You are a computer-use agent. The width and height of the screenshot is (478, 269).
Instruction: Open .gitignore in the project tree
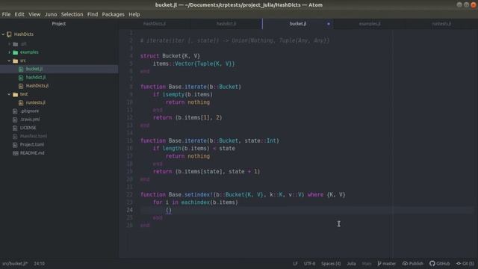click(29, 111)
